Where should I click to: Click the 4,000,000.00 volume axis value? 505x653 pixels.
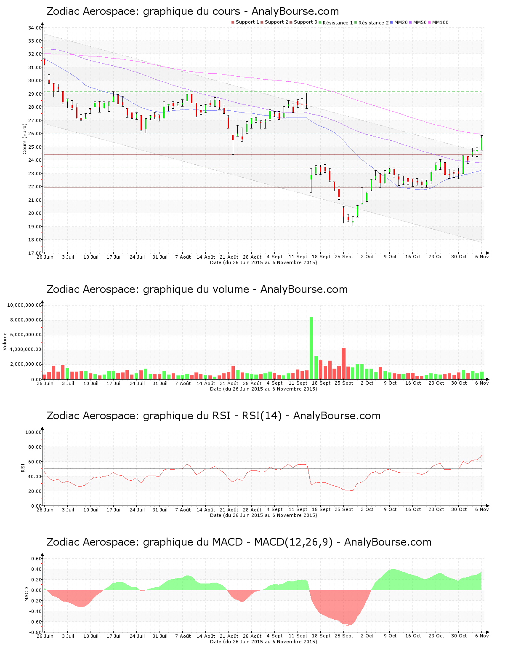26,349
